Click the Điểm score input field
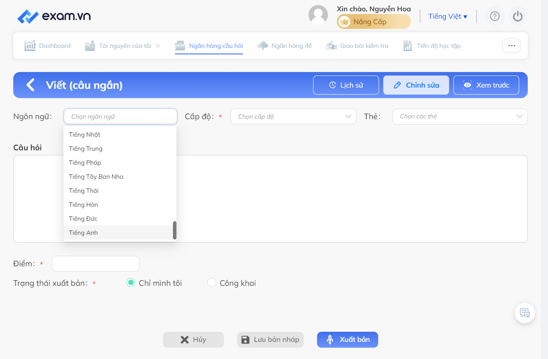 [x=95, y=264]
